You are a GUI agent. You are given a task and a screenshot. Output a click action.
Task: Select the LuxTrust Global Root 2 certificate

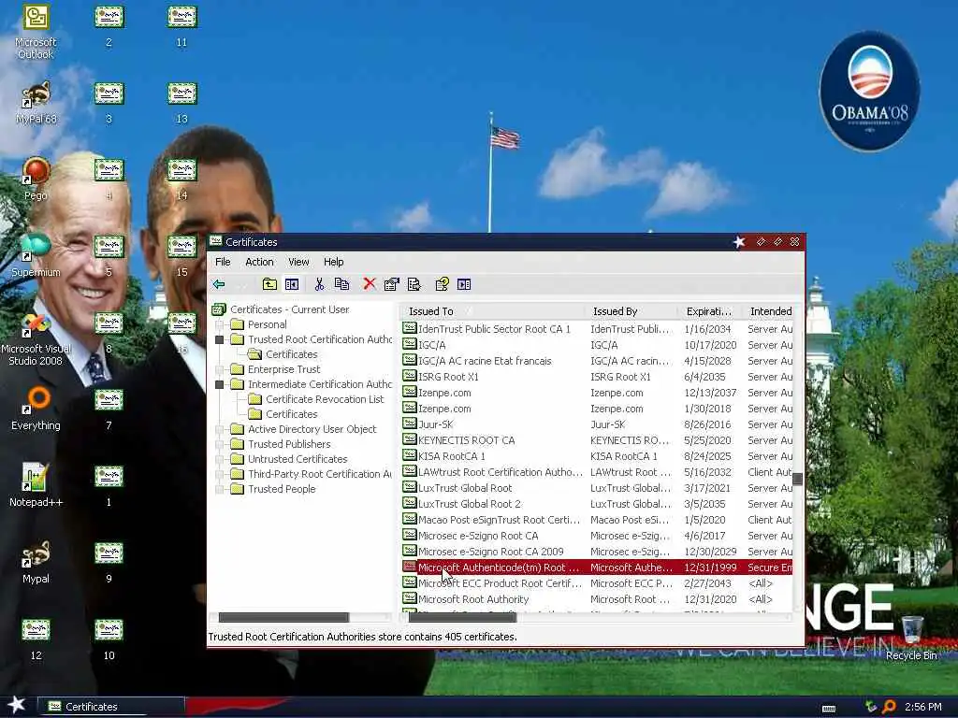[597, 504]
